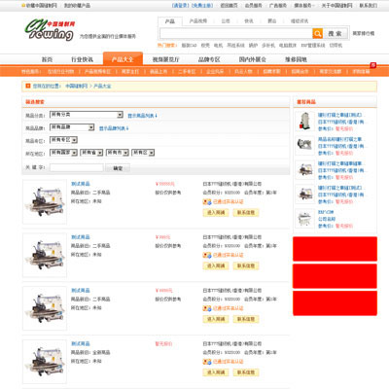
Task: Click the second product's certification badge icon
Action: 207,255
